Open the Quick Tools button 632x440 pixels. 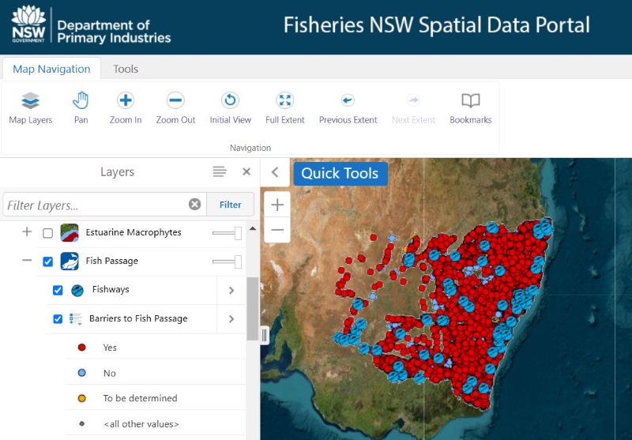coord(340,174)
